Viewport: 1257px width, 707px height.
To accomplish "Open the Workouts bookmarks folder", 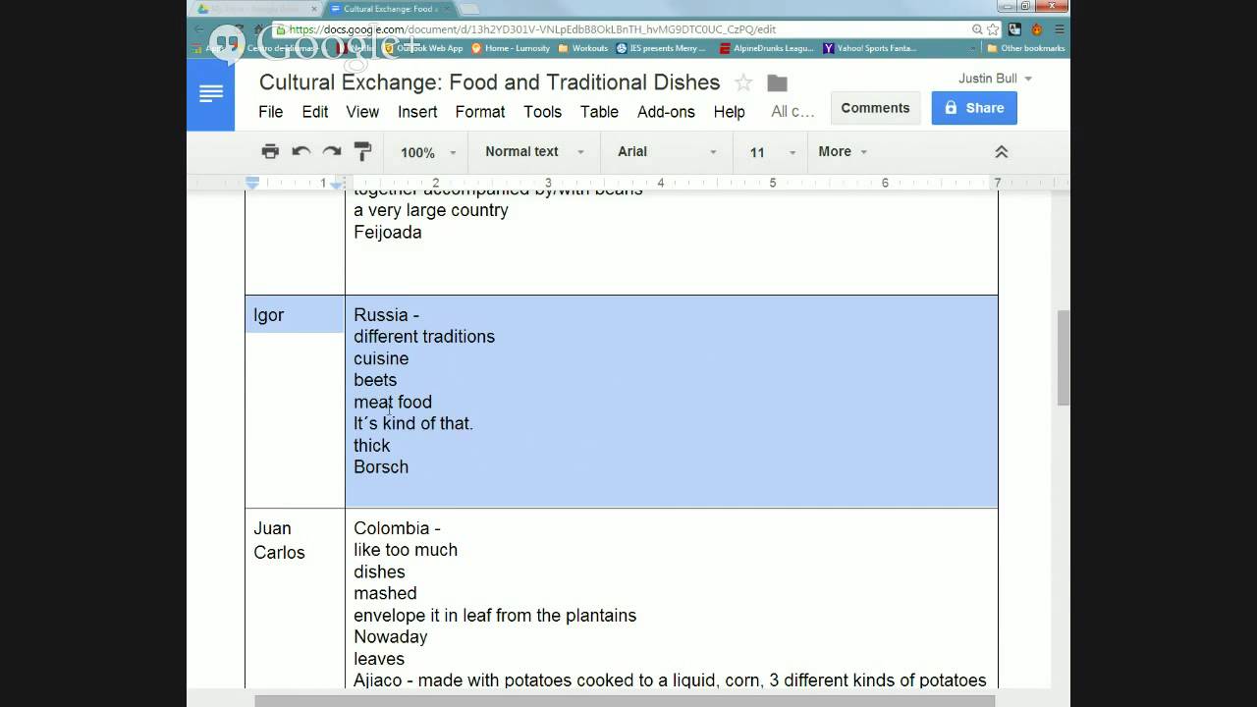I will point(583,48).
